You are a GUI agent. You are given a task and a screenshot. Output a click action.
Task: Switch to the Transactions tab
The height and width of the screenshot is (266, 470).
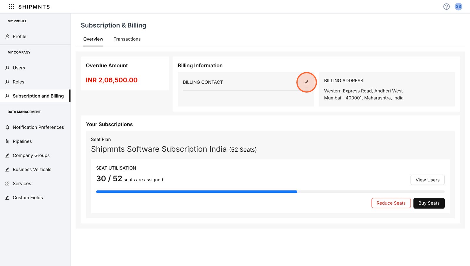[x=127, y=39]
